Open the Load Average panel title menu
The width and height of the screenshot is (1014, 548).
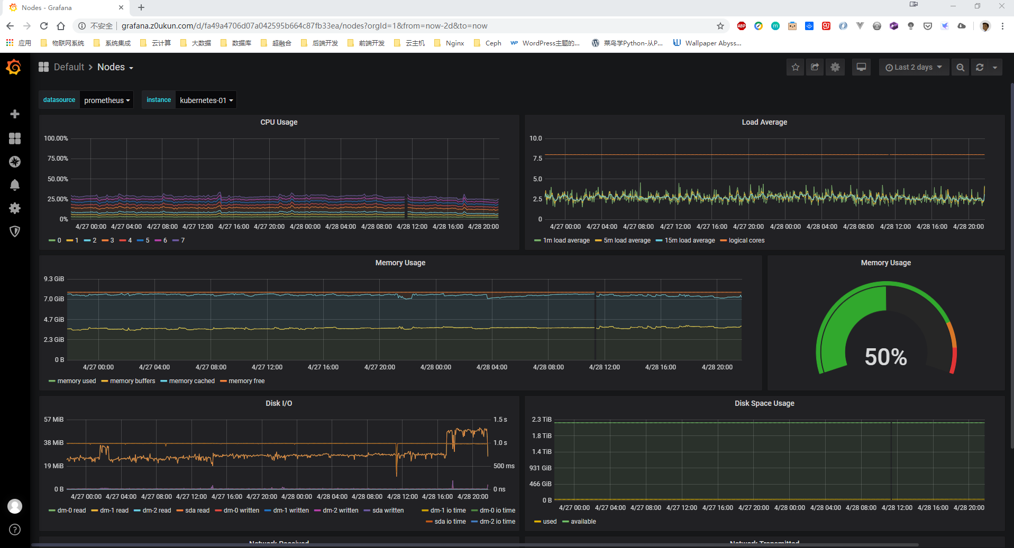(764, 122)
